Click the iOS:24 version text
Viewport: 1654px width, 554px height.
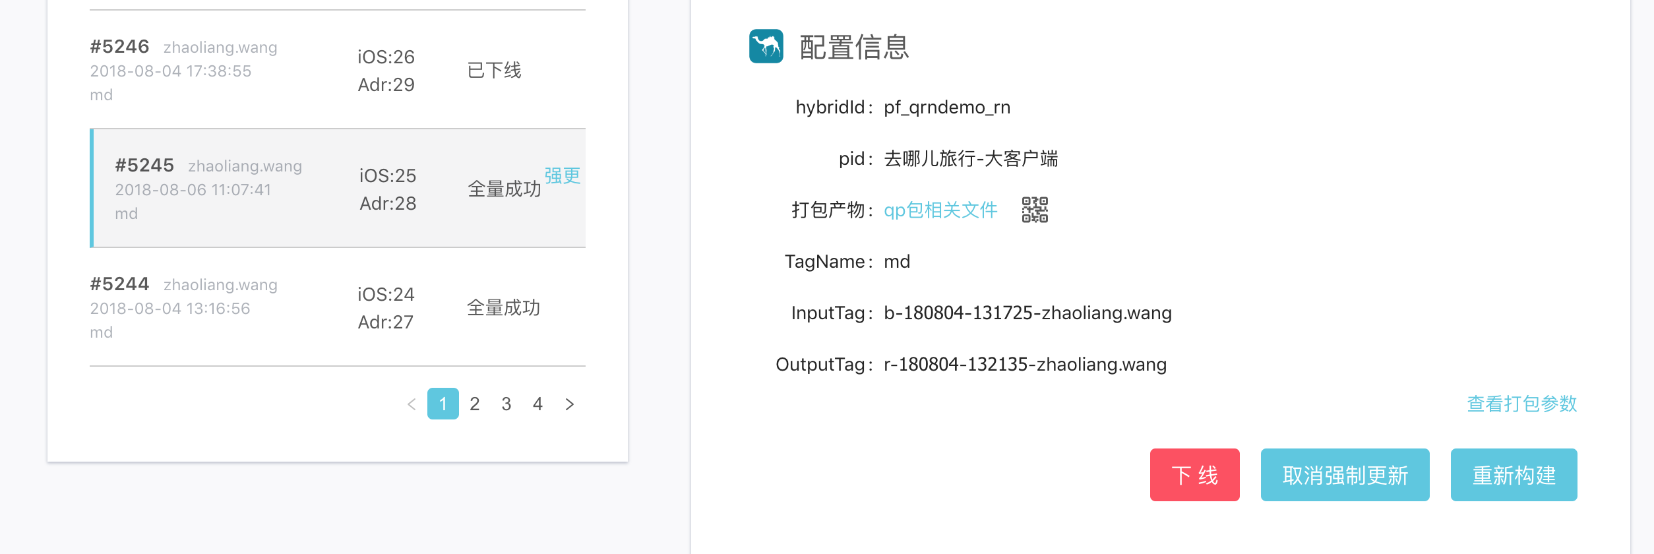coord(386,294)
